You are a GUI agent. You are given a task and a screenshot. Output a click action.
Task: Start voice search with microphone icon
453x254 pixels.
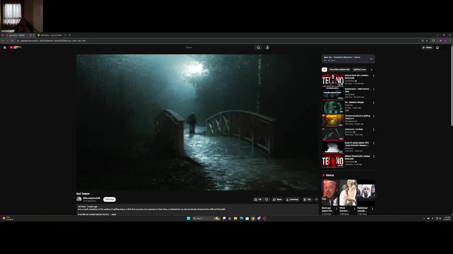pyautogui.click(x=267, y=47)
